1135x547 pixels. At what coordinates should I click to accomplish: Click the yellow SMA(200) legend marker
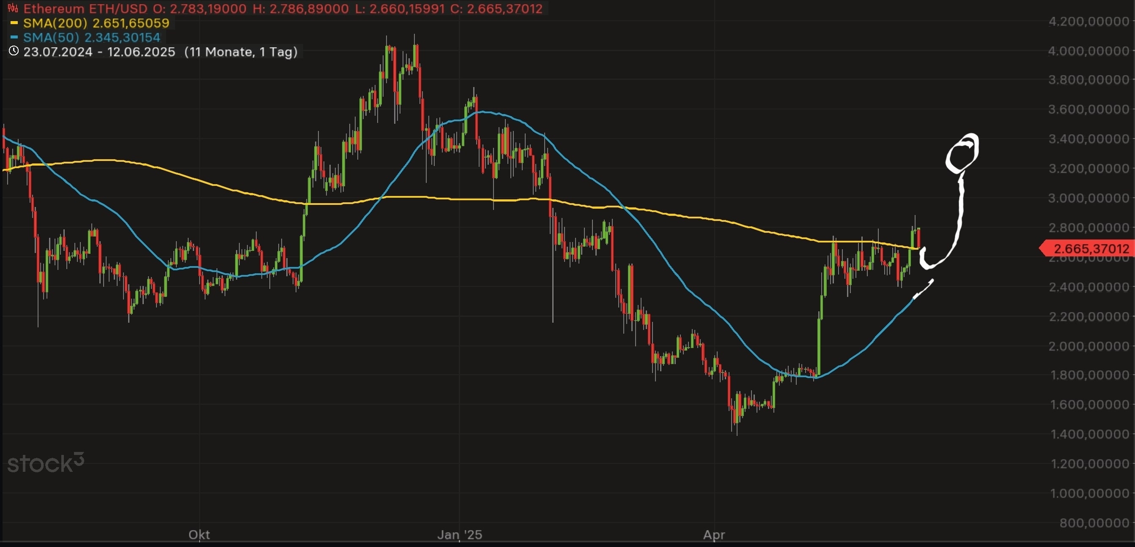[x=14, y=22]
